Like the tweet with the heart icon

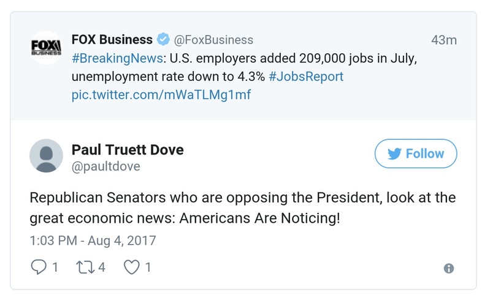pos(133,267)
